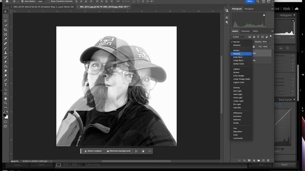
Task: Filter layers by type layer icon
Action: point(258,37)
